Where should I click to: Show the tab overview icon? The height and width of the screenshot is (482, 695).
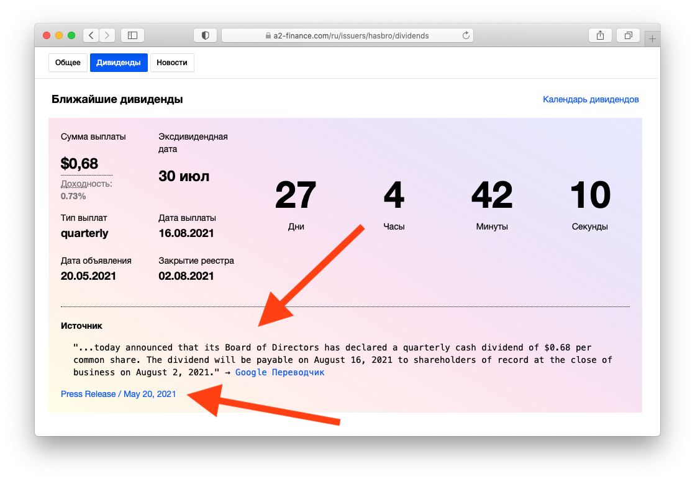[628, 35]
